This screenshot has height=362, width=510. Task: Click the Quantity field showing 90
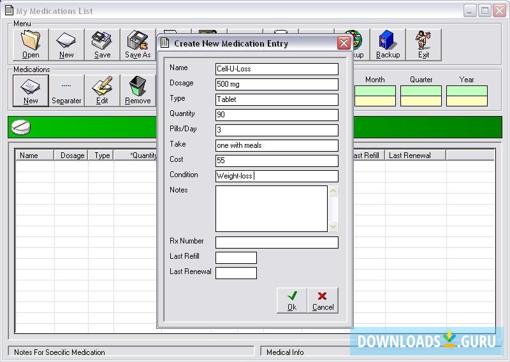coord(277,115)
